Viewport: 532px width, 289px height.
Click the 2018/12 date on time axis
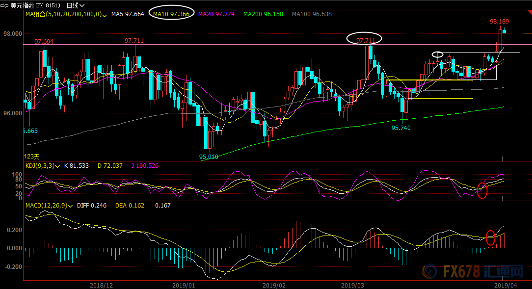coord(102,285)
